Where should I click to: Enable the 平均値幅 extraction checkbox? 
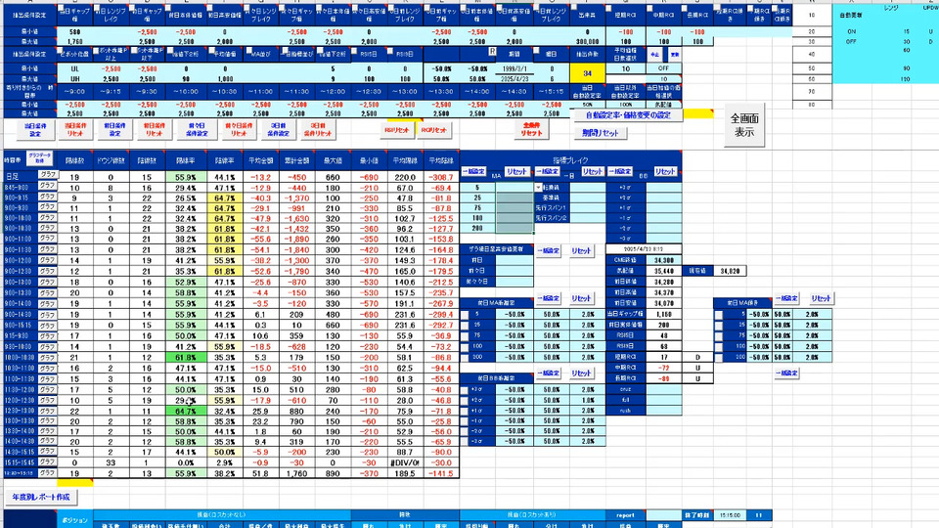click(x=211, y=51)
